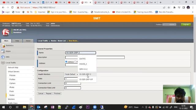Open Network Map in sidebar
The width and height of the screenshot is (196, 110).
(13, 68)
